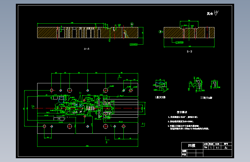
Task: Select the I 放大2倍 detail label
Action: tap(160, 97)
